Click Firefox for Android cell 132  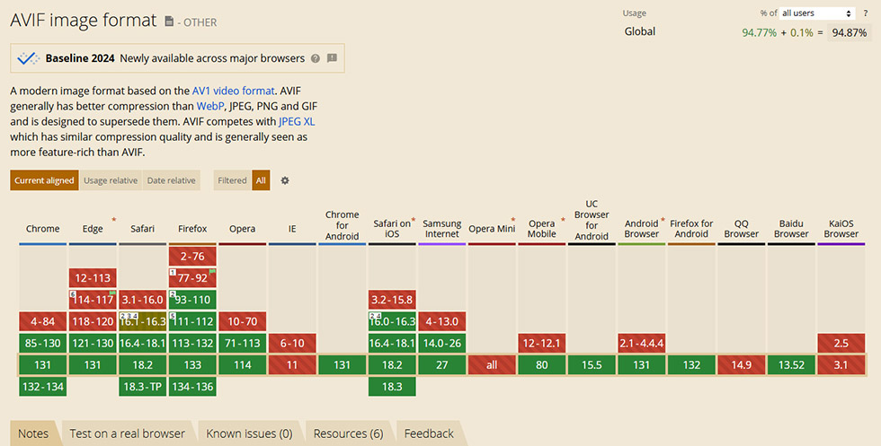691,364
